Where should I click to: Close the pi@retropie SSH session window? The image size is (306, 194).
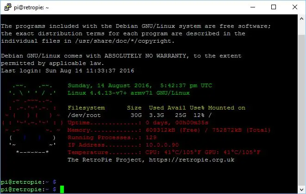pos(295,7)
